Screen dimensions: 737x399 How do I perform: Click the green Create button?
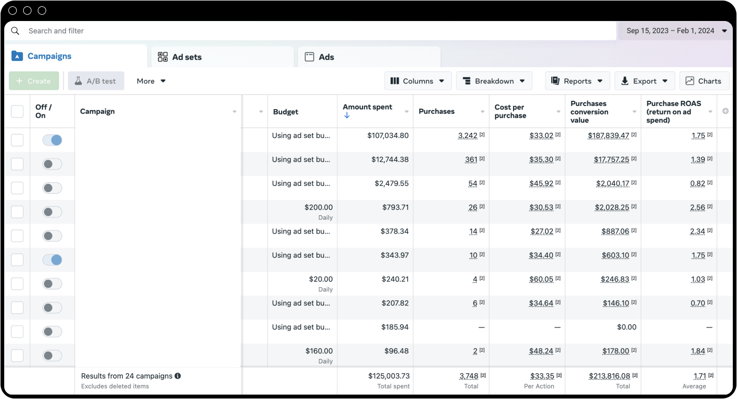(x=34, y=81)
